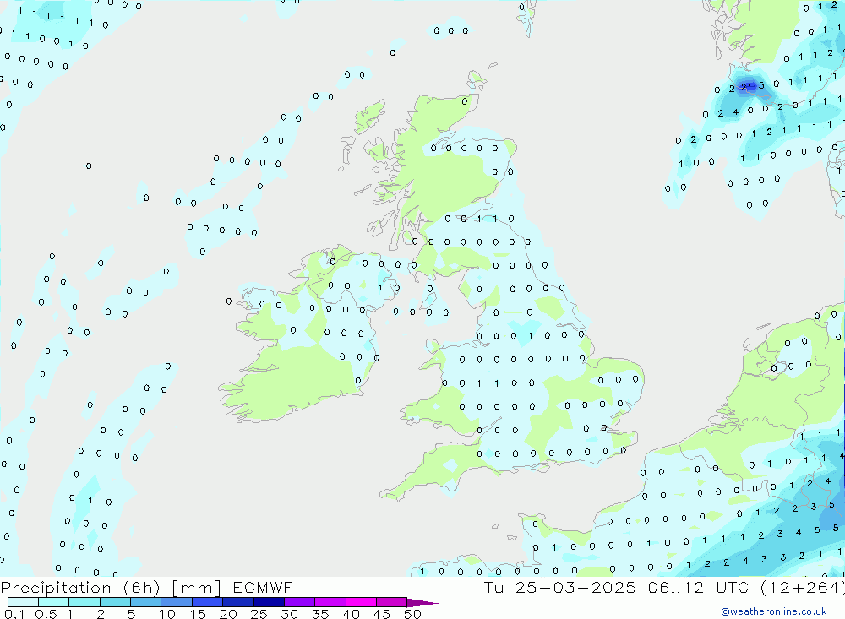Click the 0.1–0.5 mm legend color box
The height and width of the screenshot is (619, 845).
[23, 602]
